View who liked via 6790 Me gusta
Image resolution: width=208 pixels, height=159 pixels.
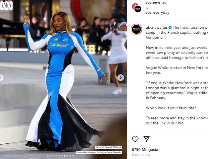pos(145,150)
